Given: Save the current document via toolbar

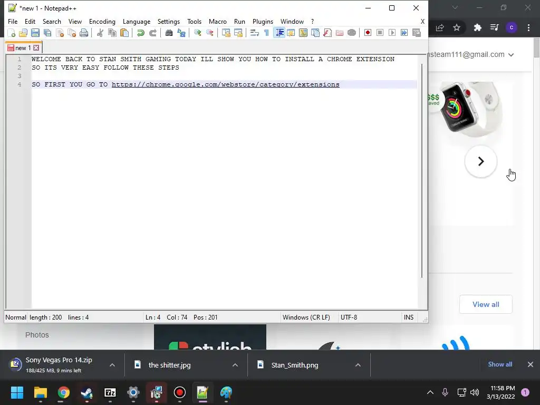Looking at the screenshot, I should (35, 33).
